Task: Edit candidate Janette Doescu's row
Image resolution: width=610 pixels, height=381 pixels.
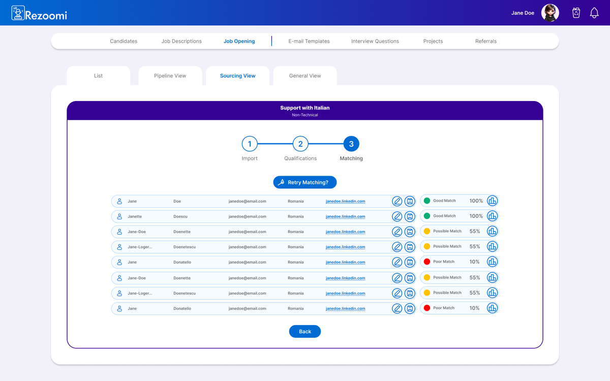Action: pyautogui.click(x=397, y=216)
